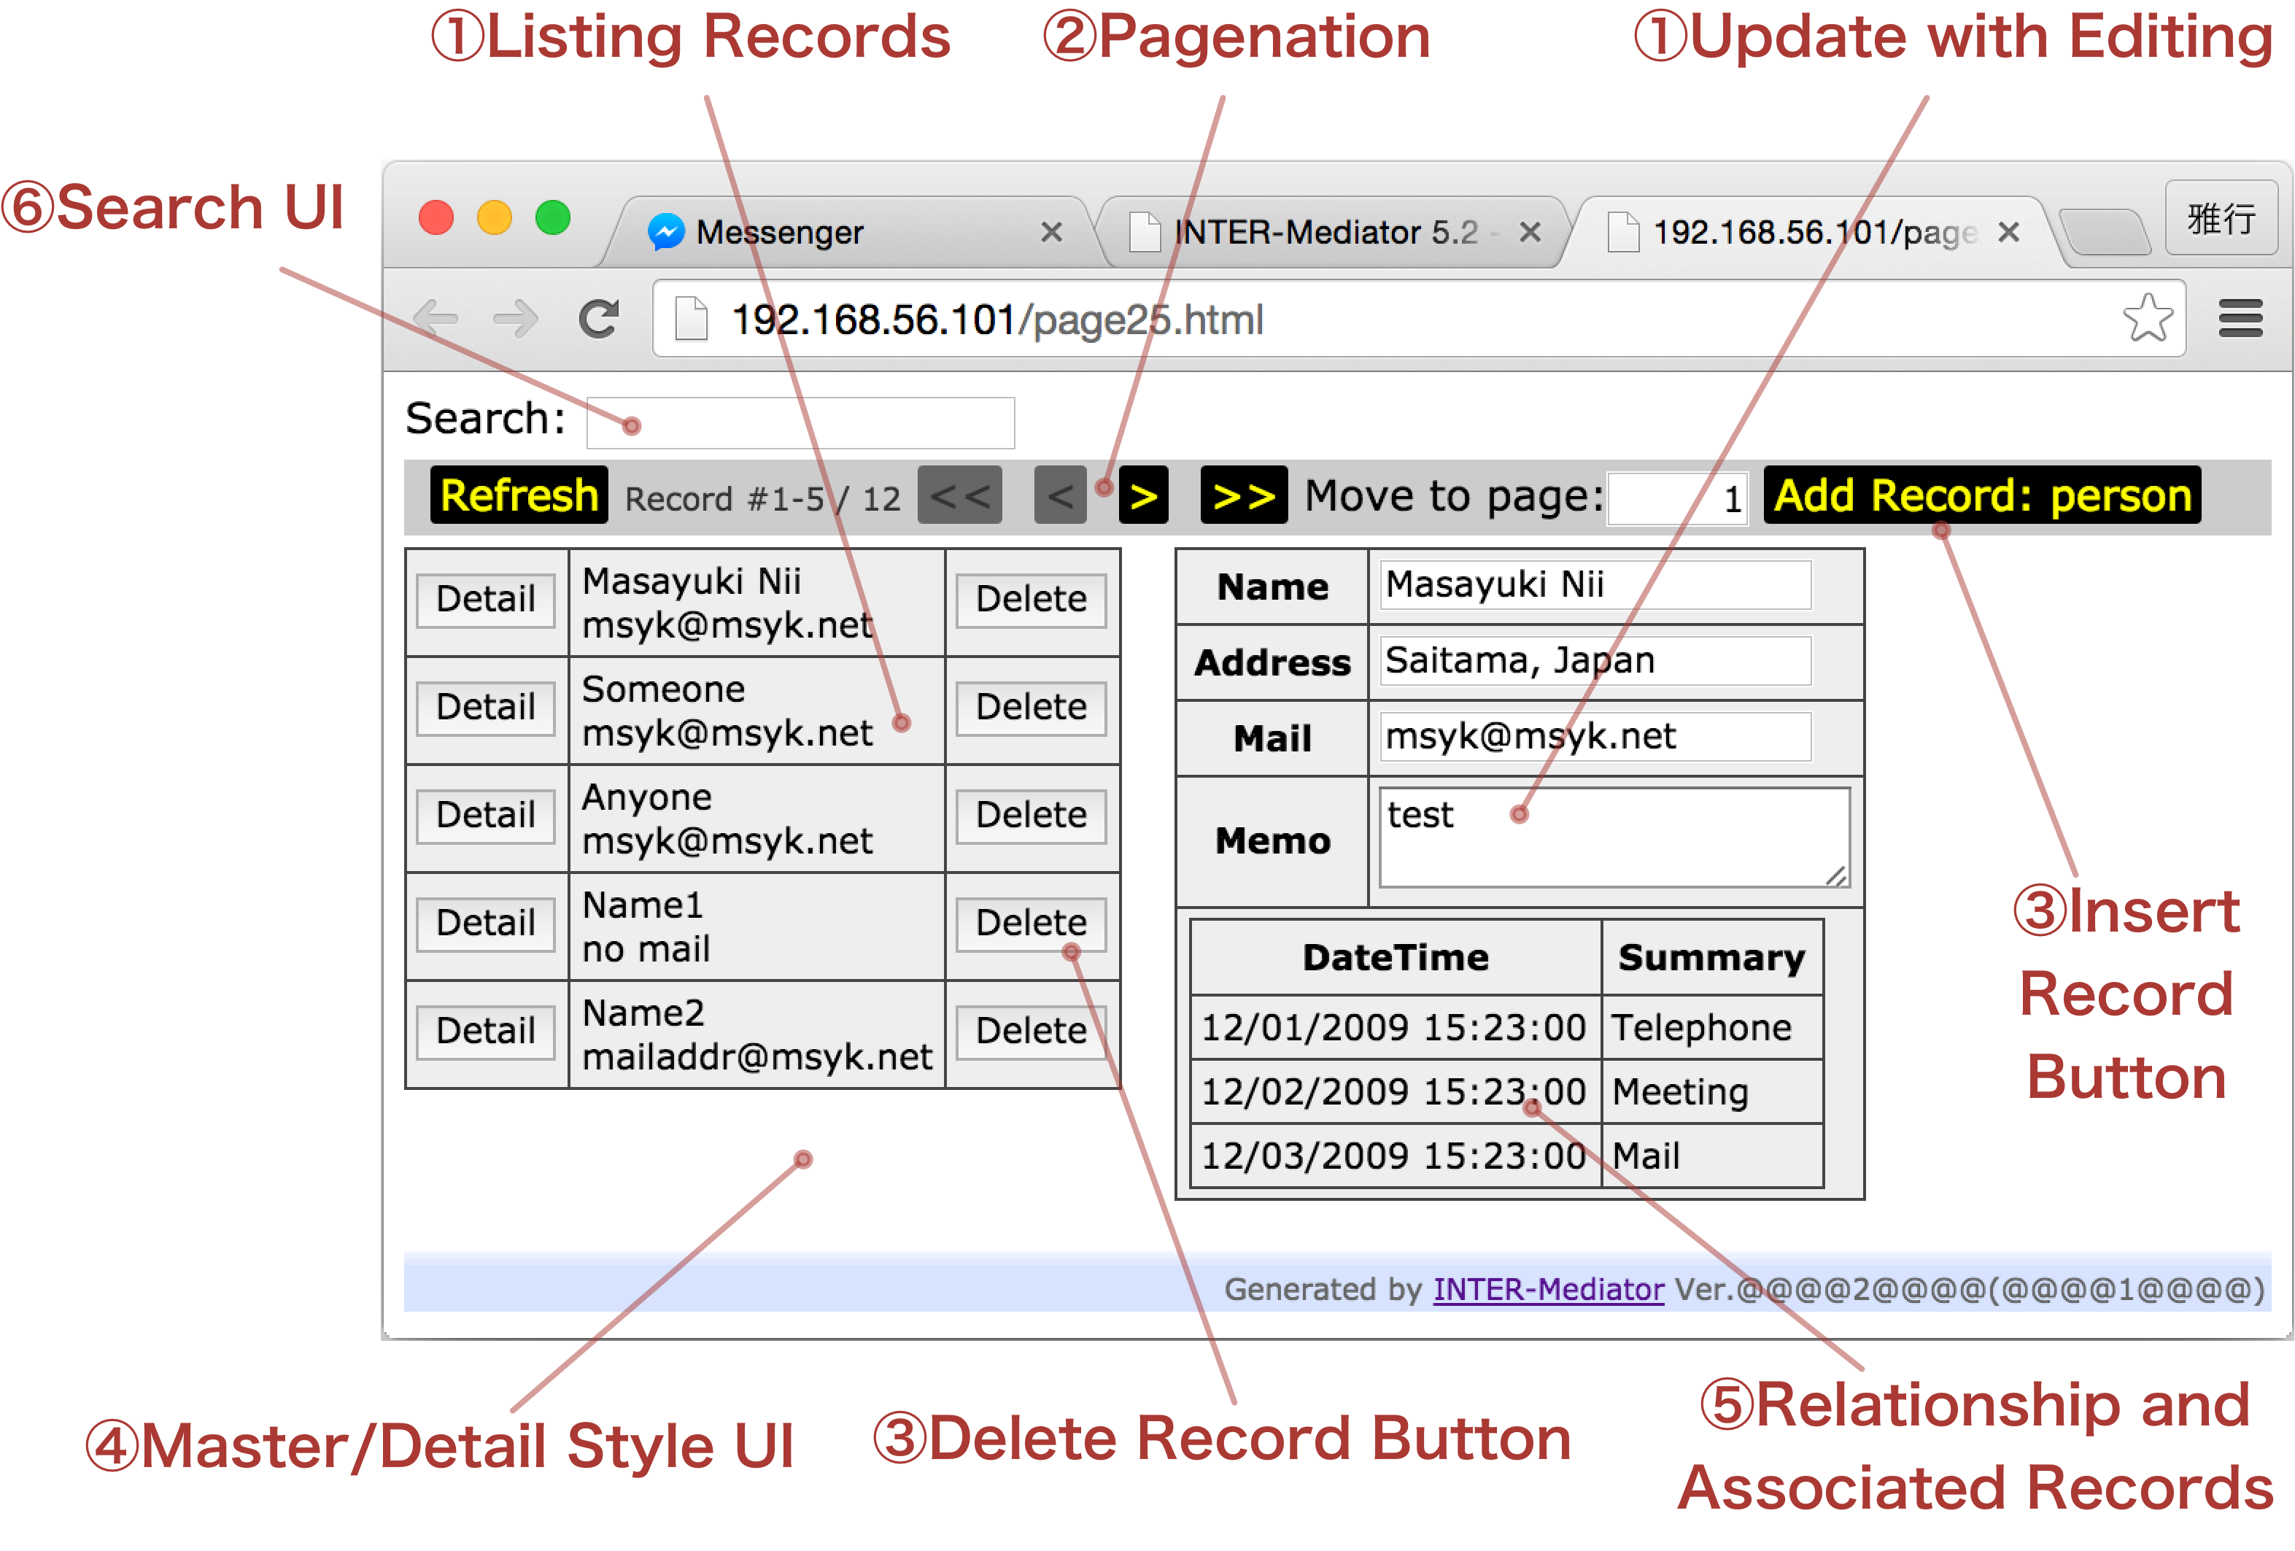Click the 12/01/2009 15:23:00 cell
Viewport: 2295px width, 1551px height.
[1396, 1028]
